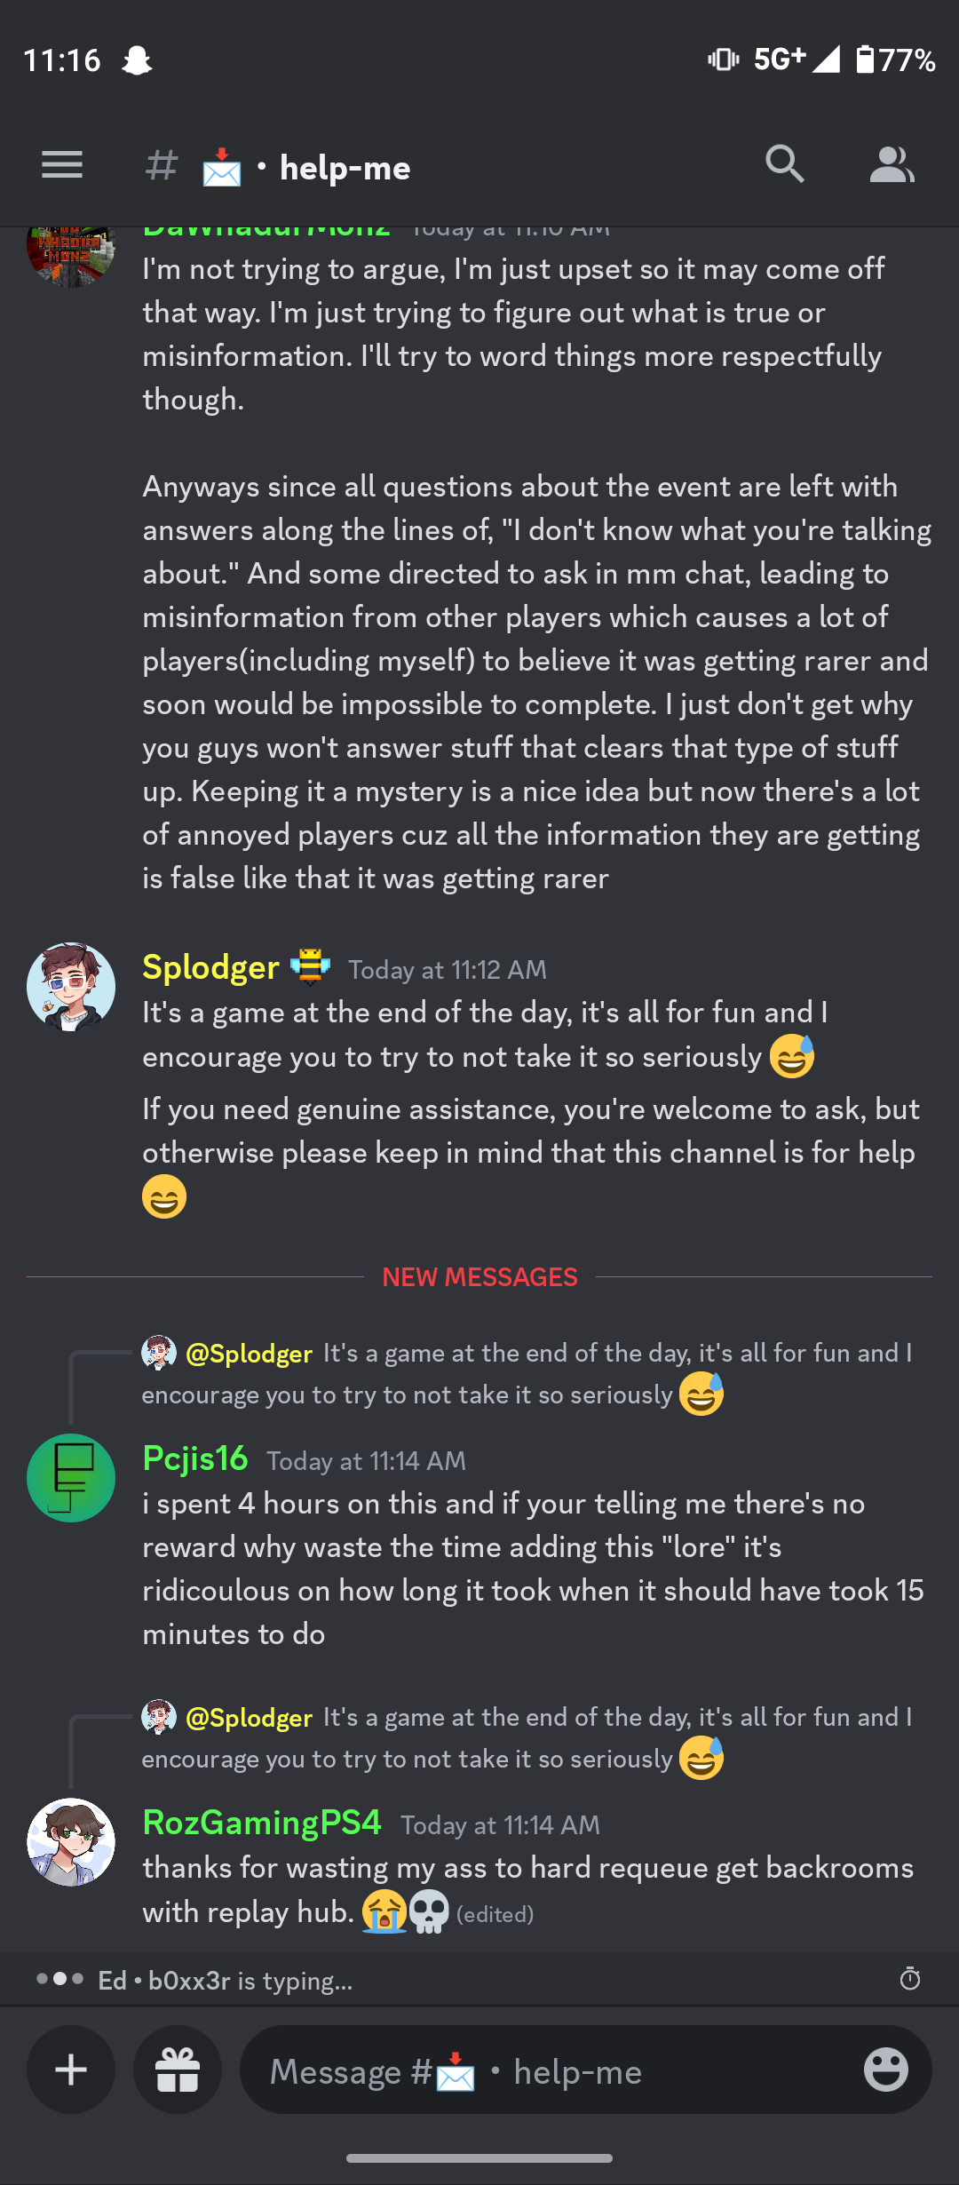Tap the Snapchat notification icon in status bar
The height and width of the screenshot is (2185, 959).
click(137, 60)
